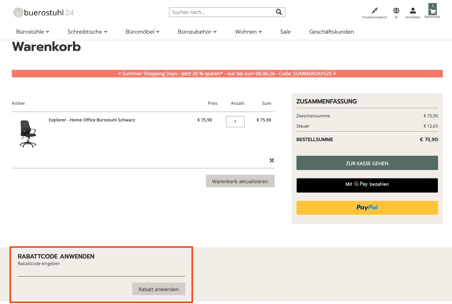Click the Summer Shopping Days promo banner
The height and width of the screenshot is (304, 452).
pos(227,74)
